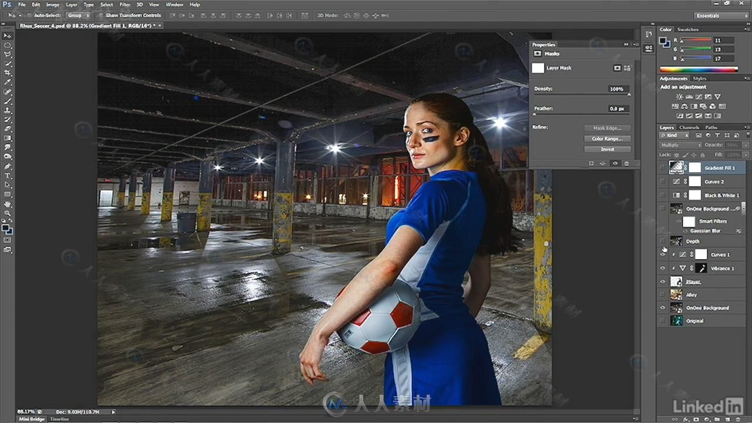
Task: Add a Vibrance adjustment from Adjustments panel
Action: 717,97
